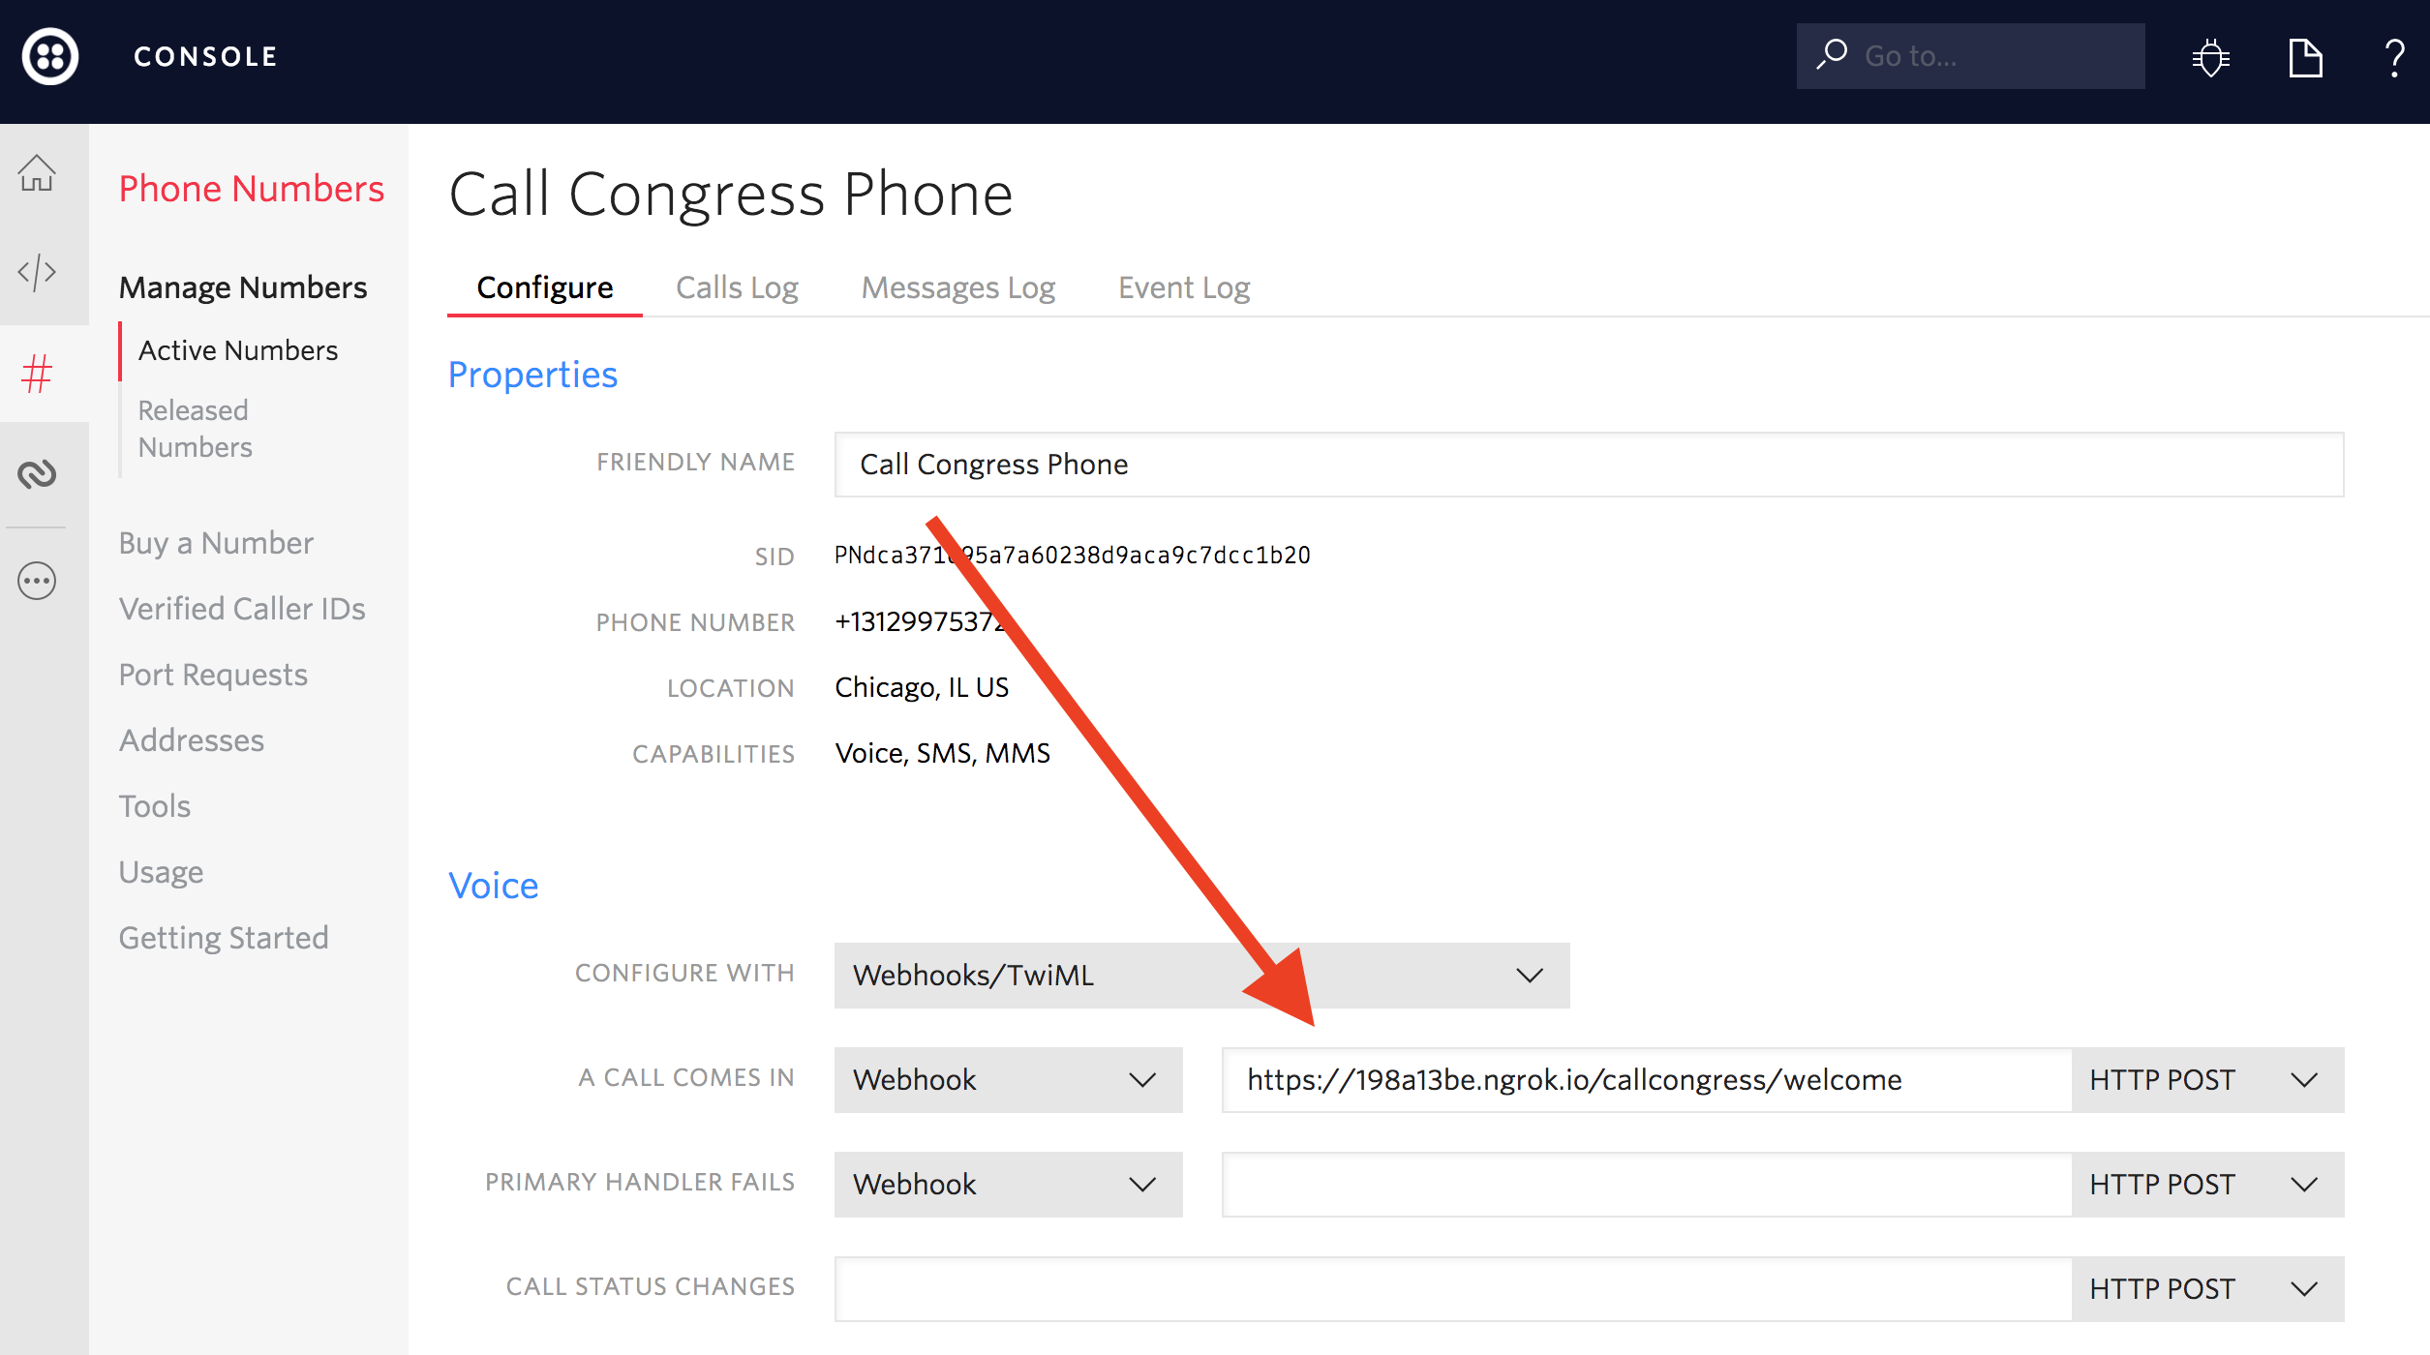
Task: Click the search/go-to icon in top bar
Action: click(x=1836, y=55)
